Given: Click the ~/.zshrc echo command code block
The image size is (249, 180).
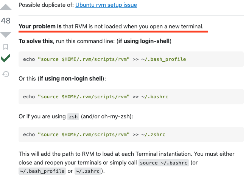Looking at the screenshot, I should click(x=131, y=134).
